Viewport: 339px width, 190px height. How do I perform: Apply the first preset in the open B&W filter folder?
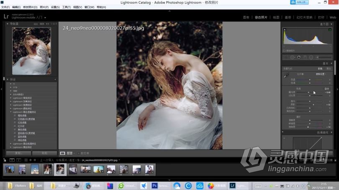(22, 116)
